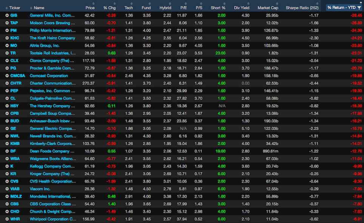Remove CPB using the minus circle
364x223 pixels.
[x=7, y=113]
